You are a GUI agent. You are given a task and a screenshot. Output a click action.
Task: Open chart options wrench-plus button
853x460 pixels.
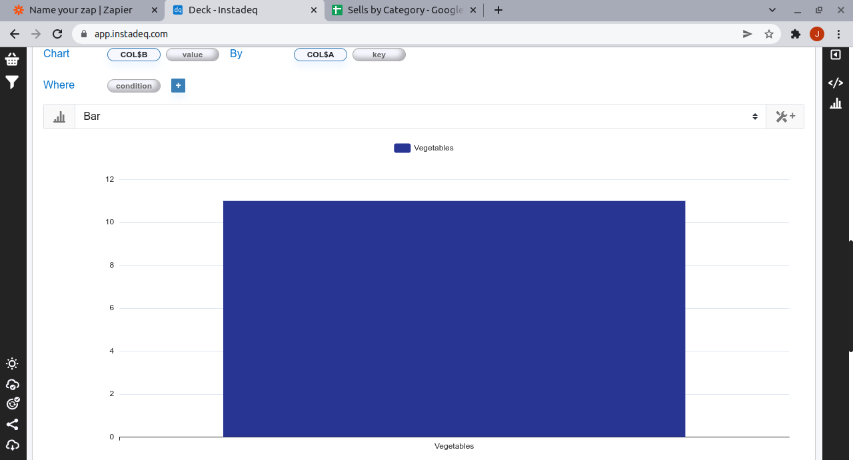coord(785,116)
